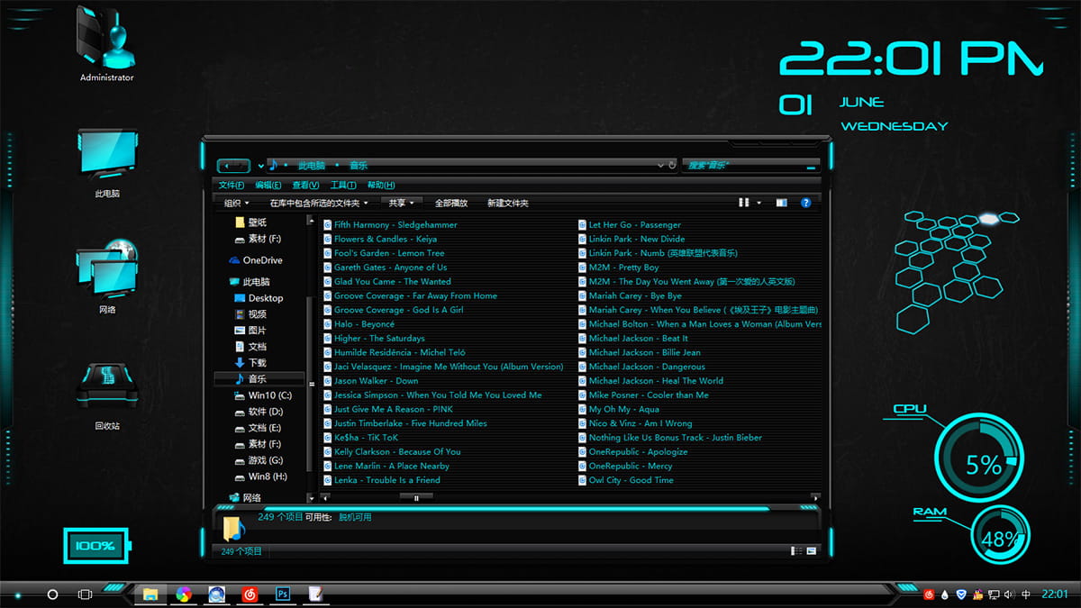
Task: Open the view options dropdown arrow
Action: coord(759,203)
